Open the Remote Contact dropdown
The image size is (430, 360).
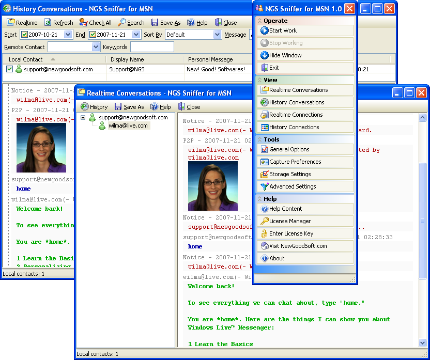(x=96, y=47)
